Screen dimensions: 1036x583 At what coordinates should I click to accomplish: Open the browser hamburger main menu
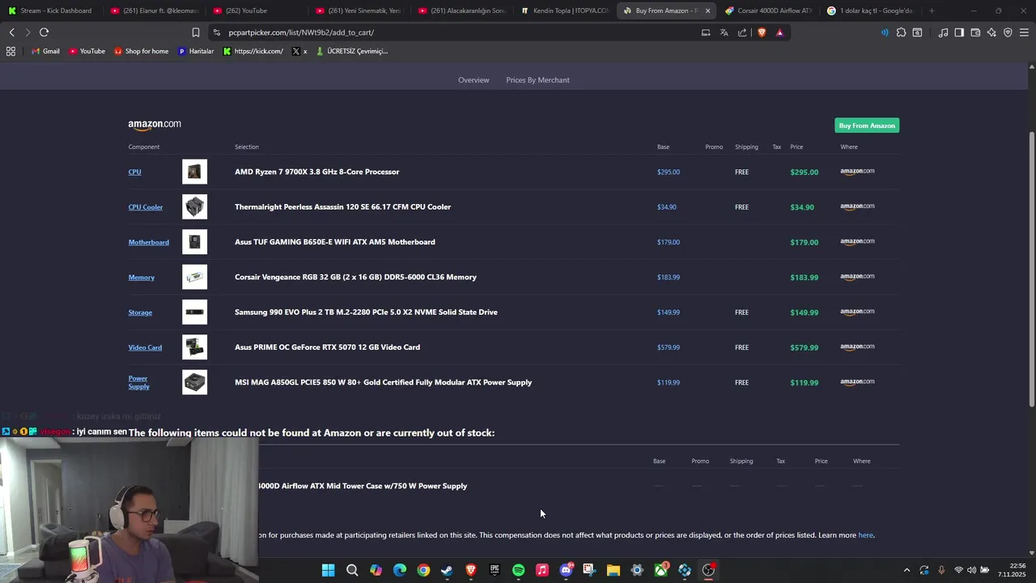click(x=1024, y=32)
